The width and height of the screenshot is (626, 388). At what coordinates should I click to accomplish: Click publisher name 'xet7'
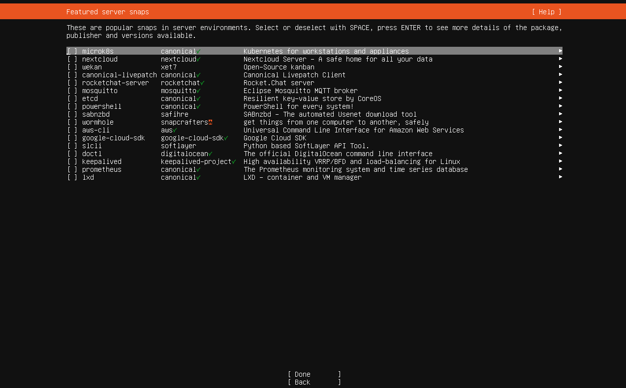point(169,67)
